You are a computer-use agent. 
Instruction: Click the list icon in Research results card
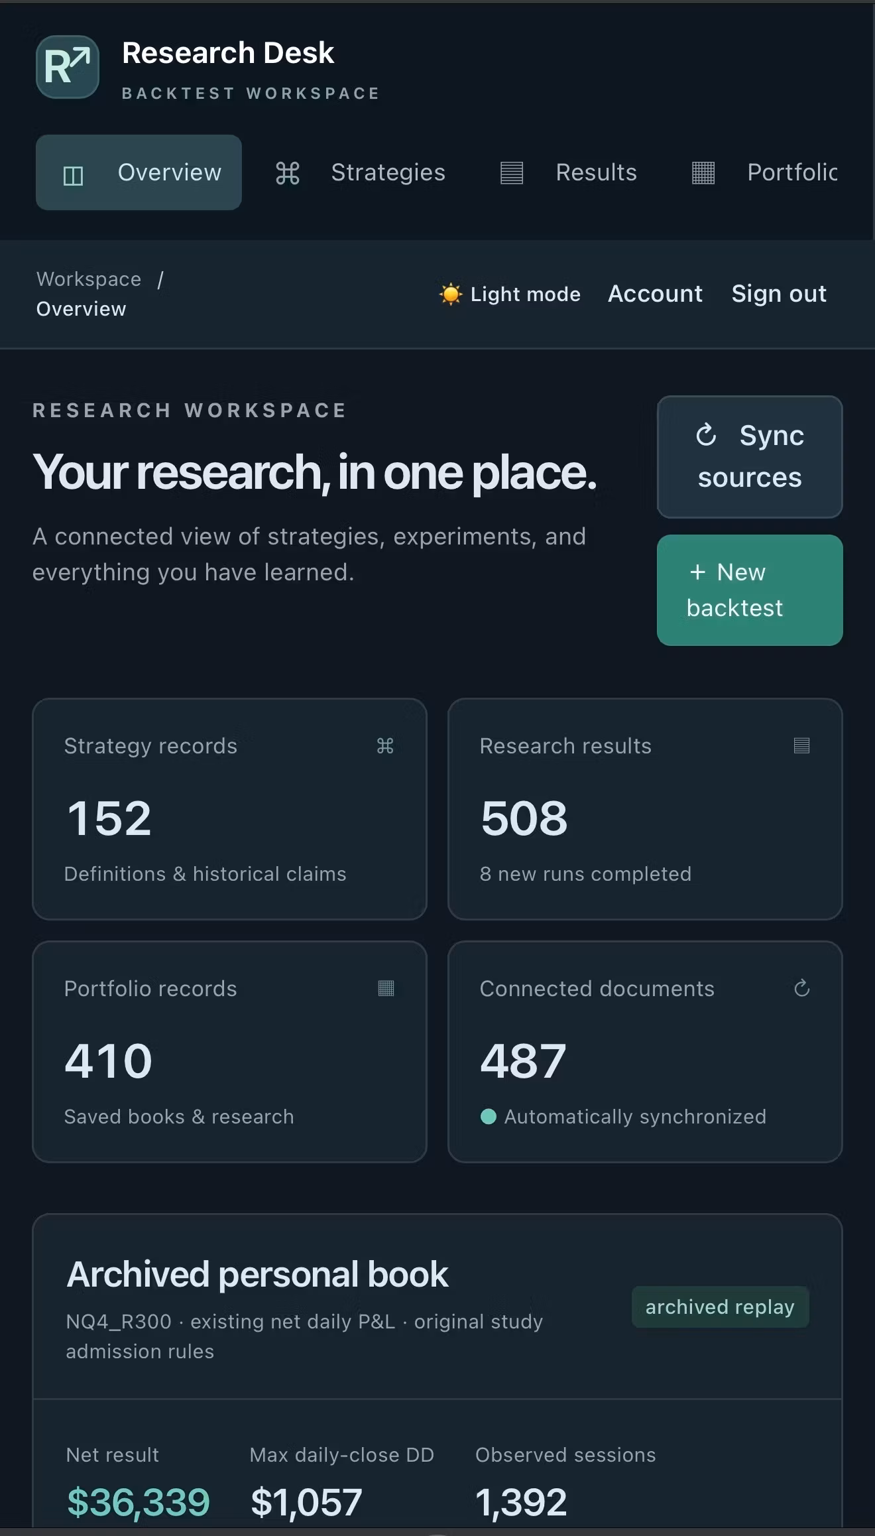[801, 745]
